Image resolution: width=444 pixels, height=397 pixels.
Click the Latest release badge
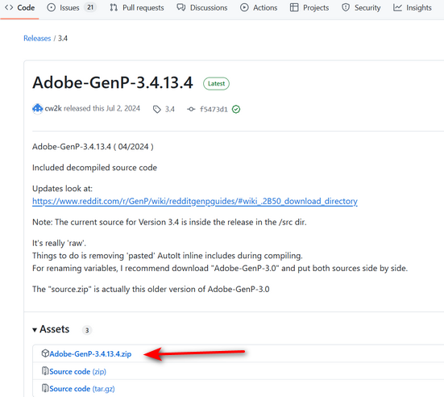point(216,84)
